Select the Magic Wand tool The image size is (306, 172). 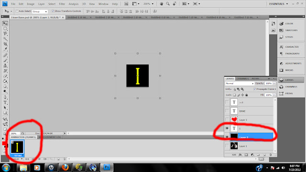point(5,39)
